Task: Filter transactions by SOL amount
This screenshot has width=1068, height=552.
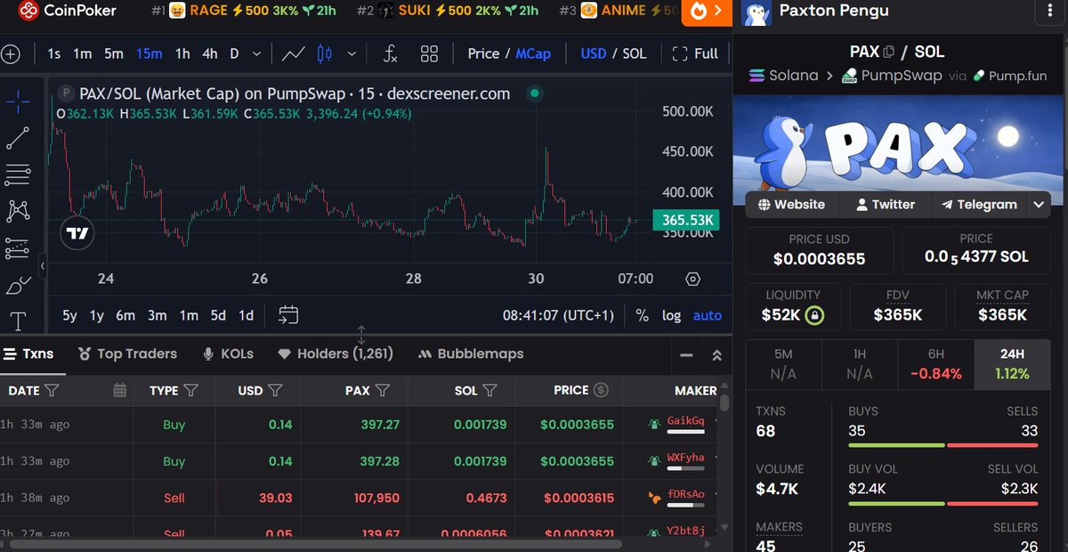Action: (x=489, y=390)
